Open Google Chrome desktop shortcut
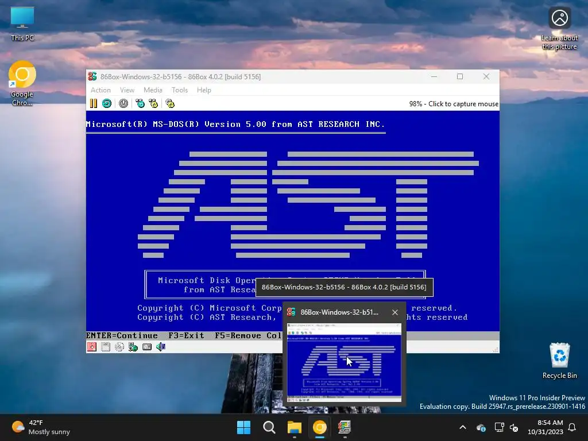Screen dimensions: 588x441 tap(22, 84)
